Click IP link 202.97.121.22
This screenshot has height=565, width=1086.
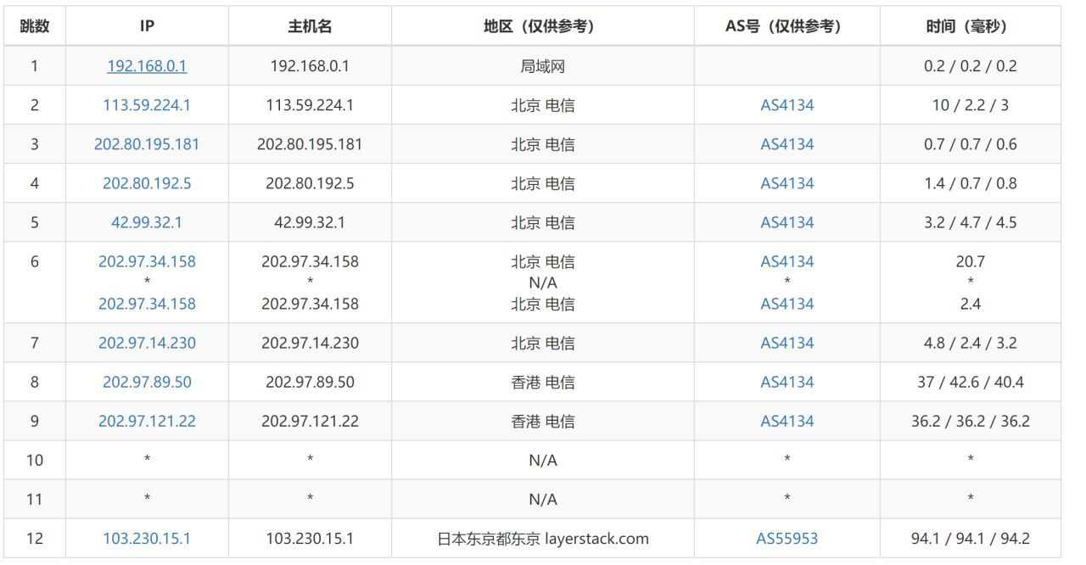[x=147, y=421]
